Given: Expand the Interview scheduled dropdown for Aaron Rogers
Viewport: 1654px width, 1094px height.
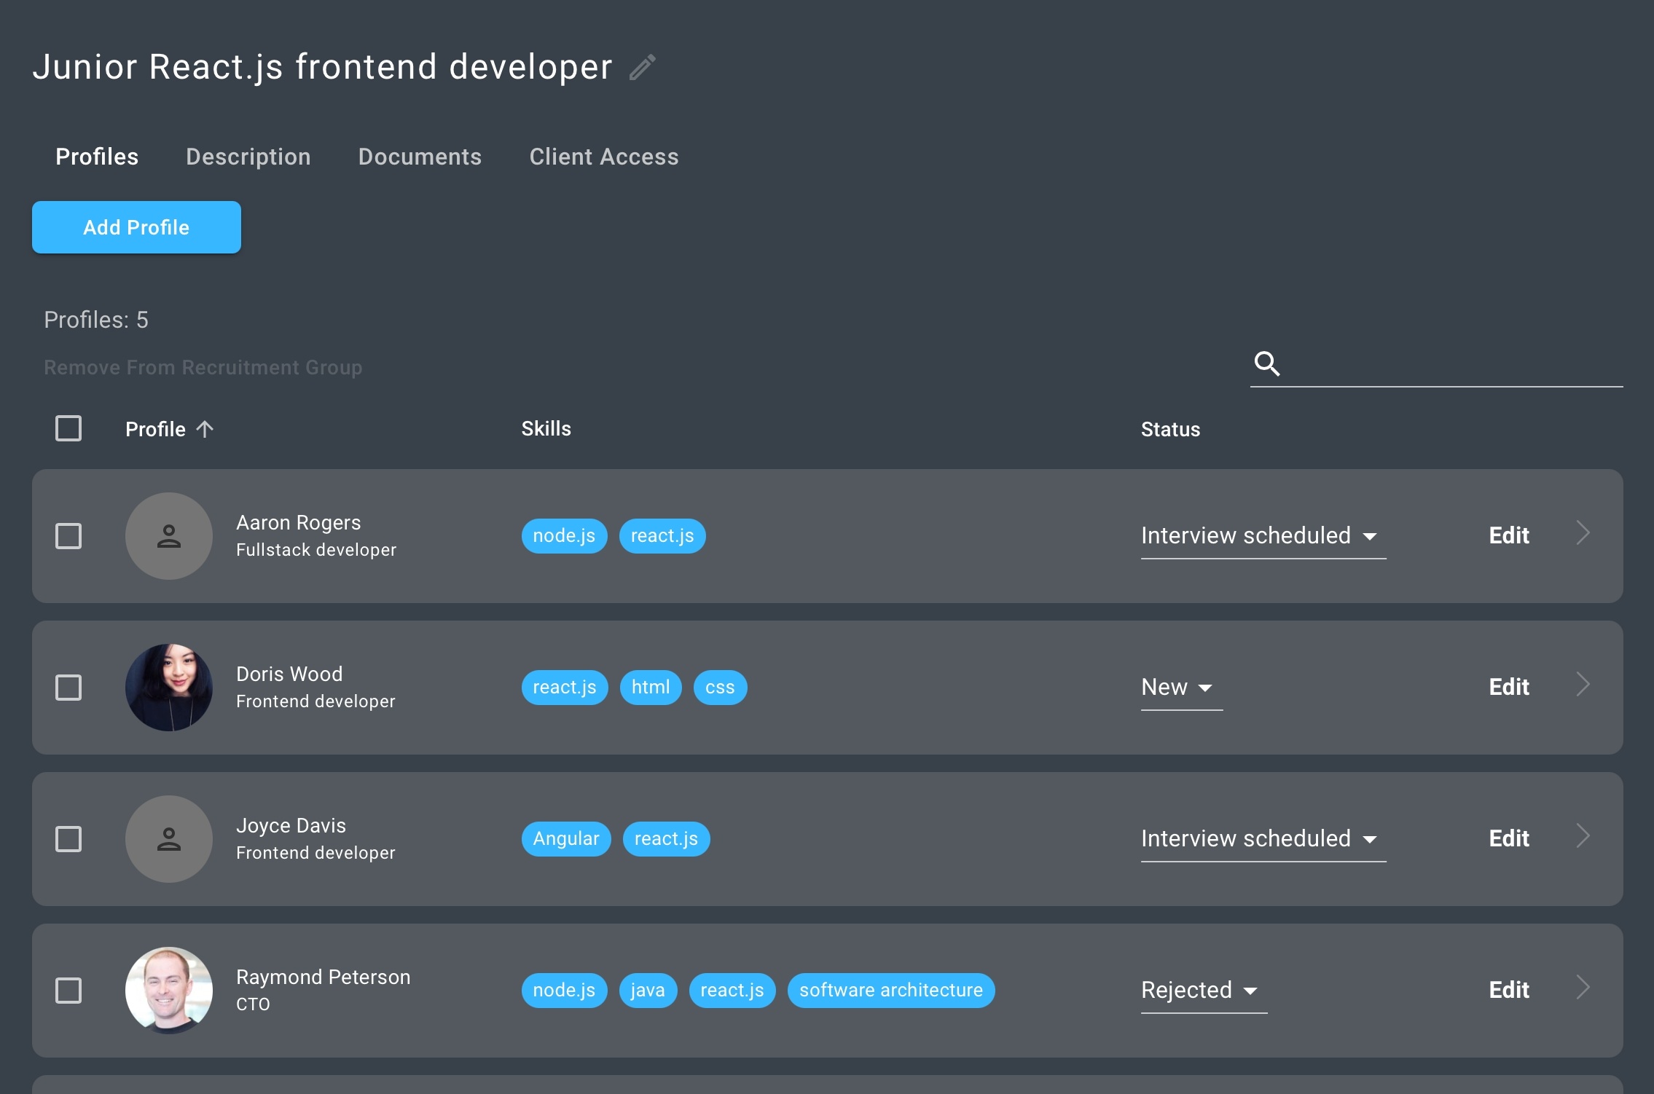Looking at the screenshot, I should coord(1371,535).
